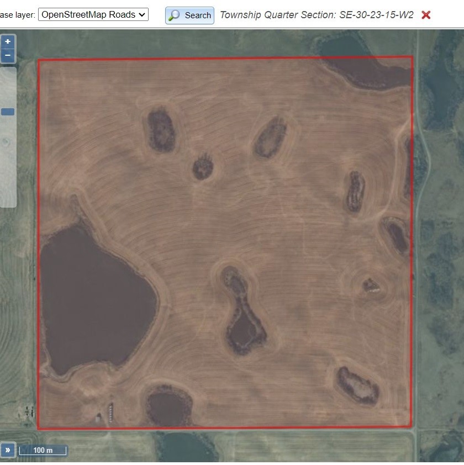Screen dimensions: 464x465
Task: Zoom in with the plus button
Action: [8, 41]
